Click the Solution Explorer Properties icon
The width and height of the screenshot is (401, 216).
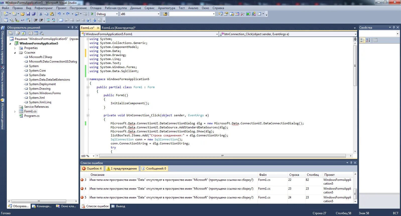(x=11, y=33)
